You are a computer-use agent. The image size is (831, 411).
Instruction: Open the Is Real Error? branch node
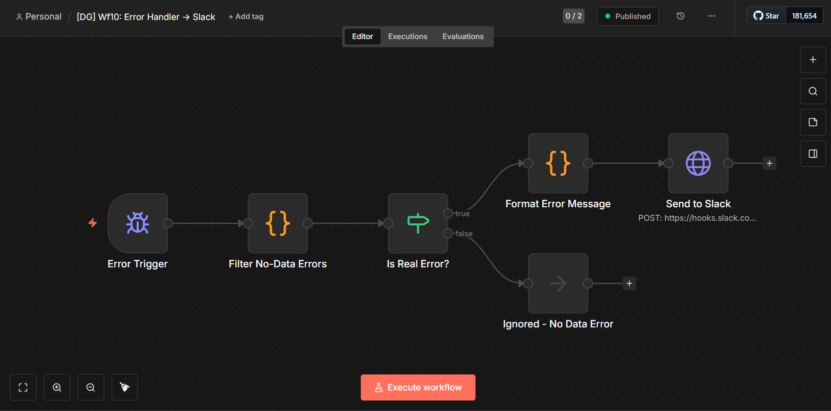(x=418, y=223)
